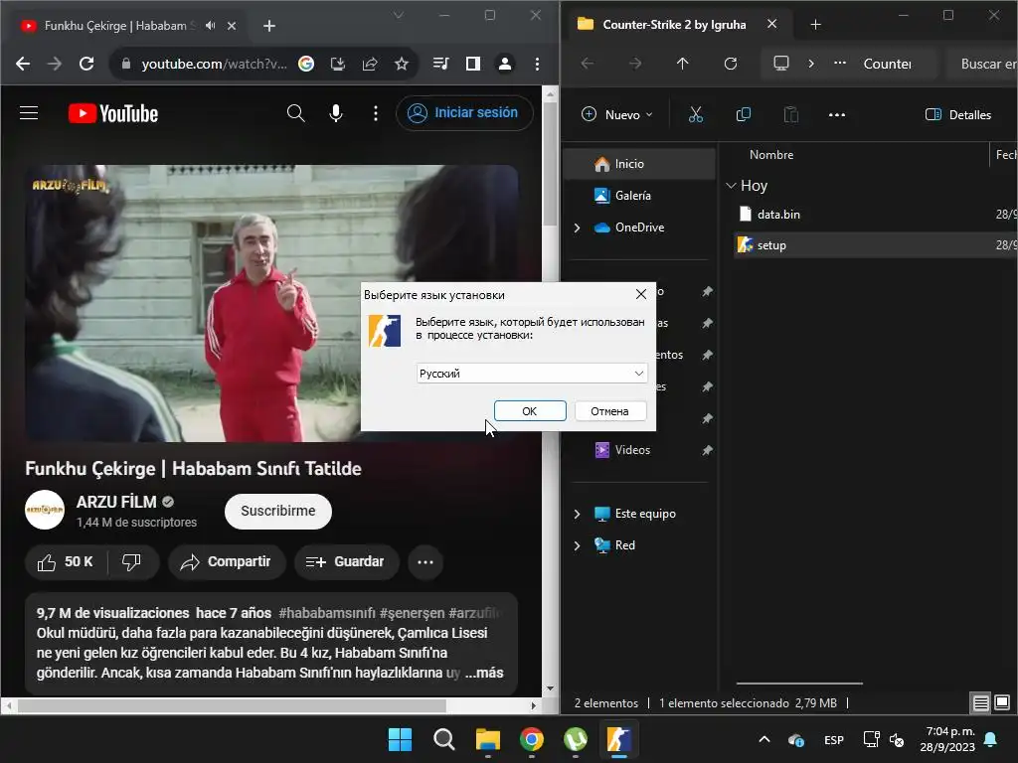Image resolution: width=1018 pixels, height=763 pixels.
Task: Expand Red tree node
Action: (578, 545)
